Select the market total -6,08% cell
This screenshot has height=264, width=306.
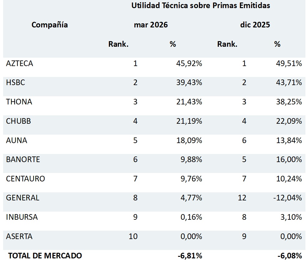290,256
